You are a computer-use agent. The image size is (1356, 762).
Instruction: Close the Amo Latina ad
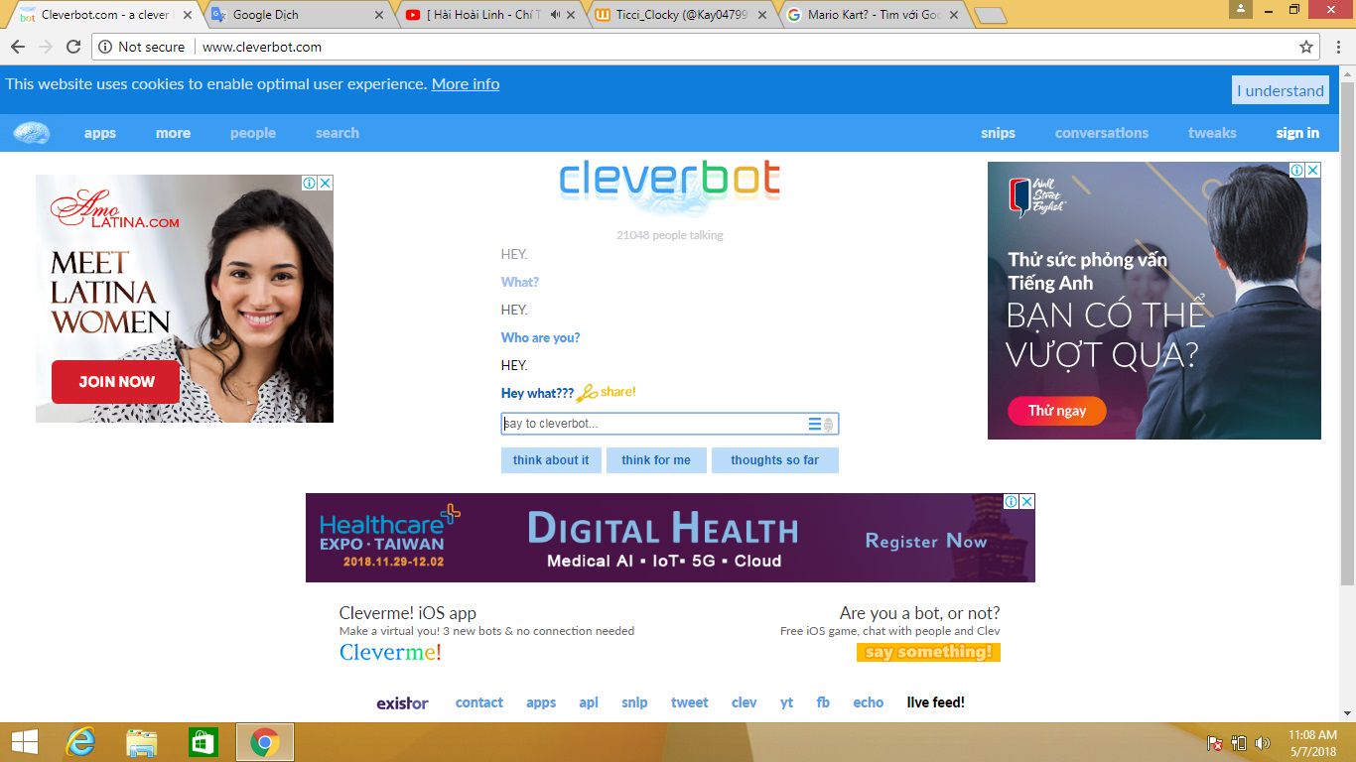[x=325, y=184]
